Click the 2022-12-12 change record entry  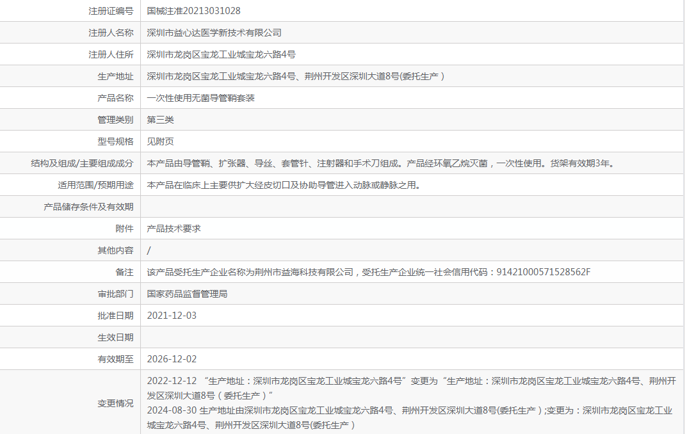(412, 389)
